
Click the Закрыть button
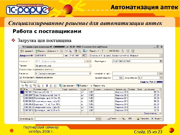pyautogui.click(x=156, y=118)
